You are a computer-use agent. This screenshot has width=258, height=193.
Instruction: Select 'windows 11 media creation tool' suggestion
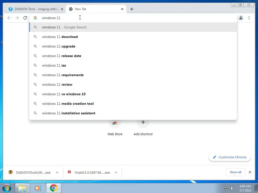coord(133,104)
